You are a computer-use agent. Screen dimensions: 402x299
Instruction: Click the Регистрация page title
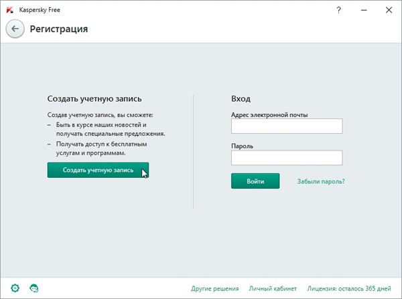click(x=59, y=29)
